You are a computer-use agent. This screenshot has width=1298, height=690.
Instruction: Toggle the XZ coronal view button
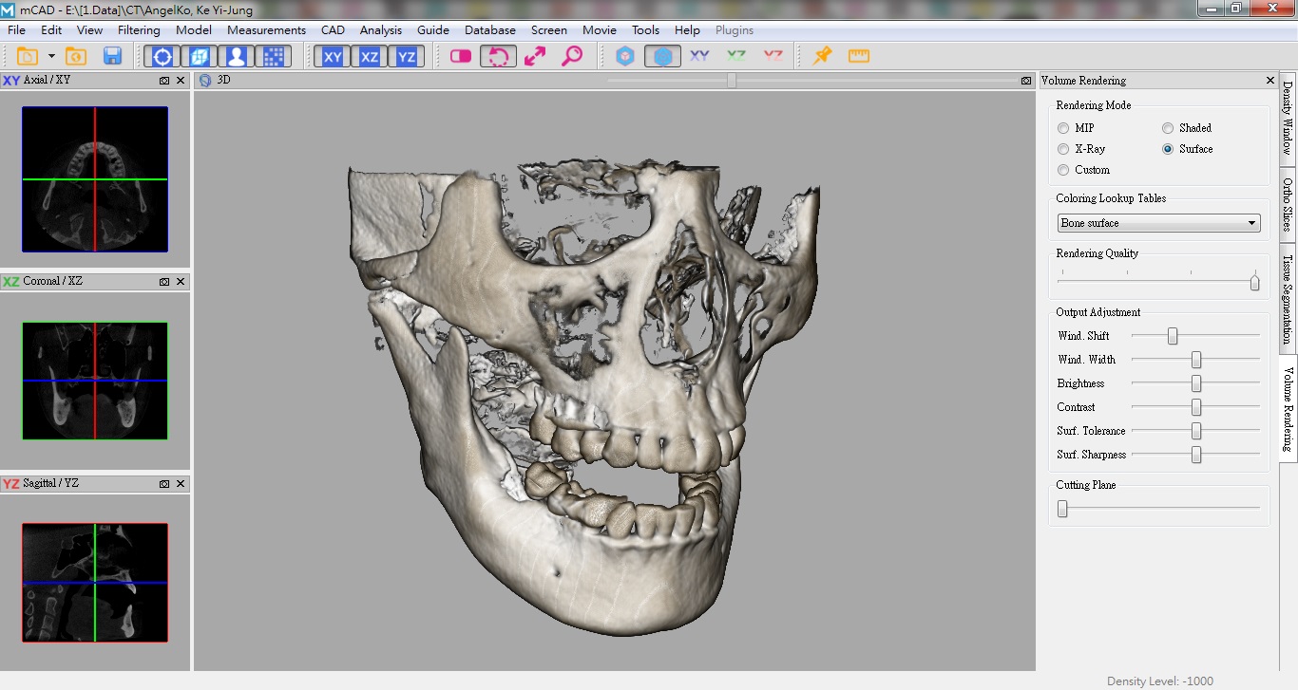[x=370, y=57]
